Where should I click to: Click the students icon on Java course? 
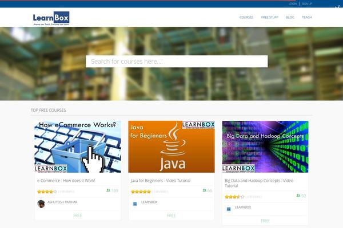pos(205,190)
